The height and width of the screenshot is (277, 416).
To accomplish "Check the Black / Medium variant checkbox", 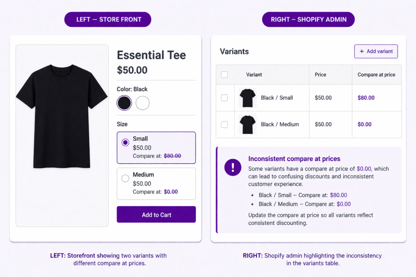I will [x=225, y=124].
